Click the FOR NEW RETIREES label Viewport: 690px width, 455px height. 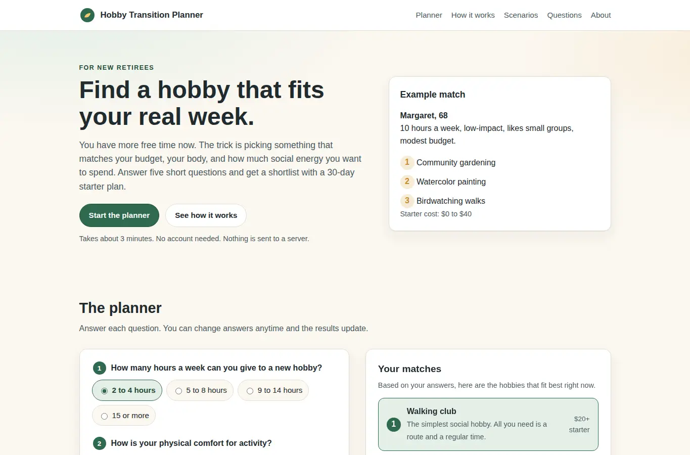pos(116,67)
